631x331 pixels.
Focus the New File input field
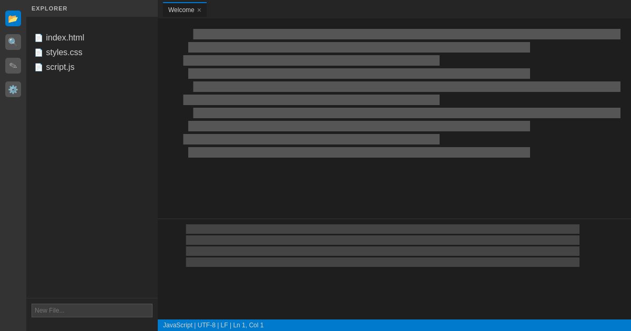92,311
